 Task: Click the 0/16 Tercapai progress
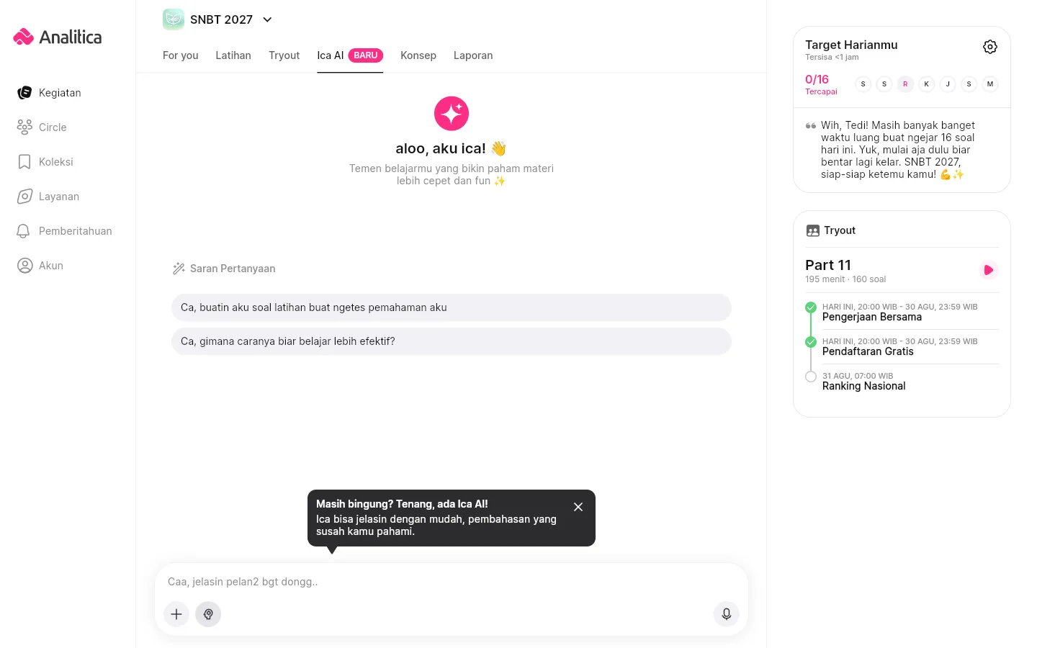pos(821,84)
